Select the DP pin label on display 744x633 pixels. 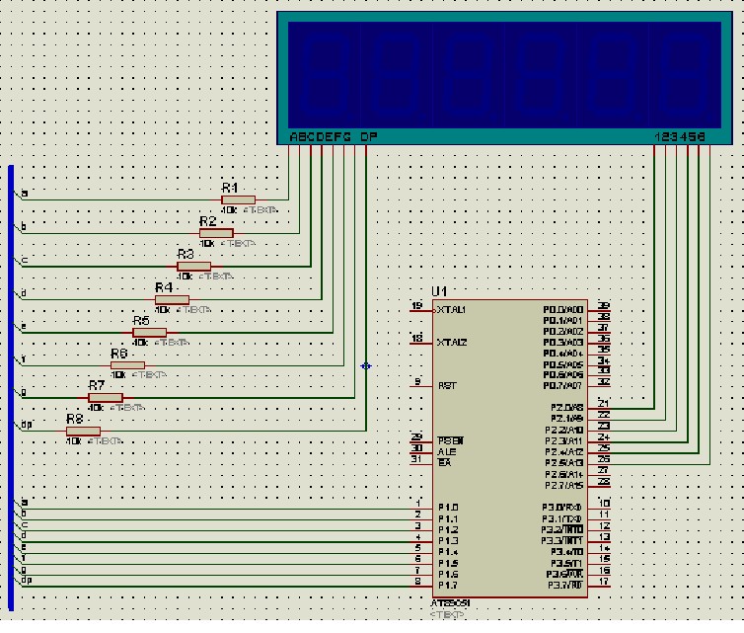click(x=369, y=136)
